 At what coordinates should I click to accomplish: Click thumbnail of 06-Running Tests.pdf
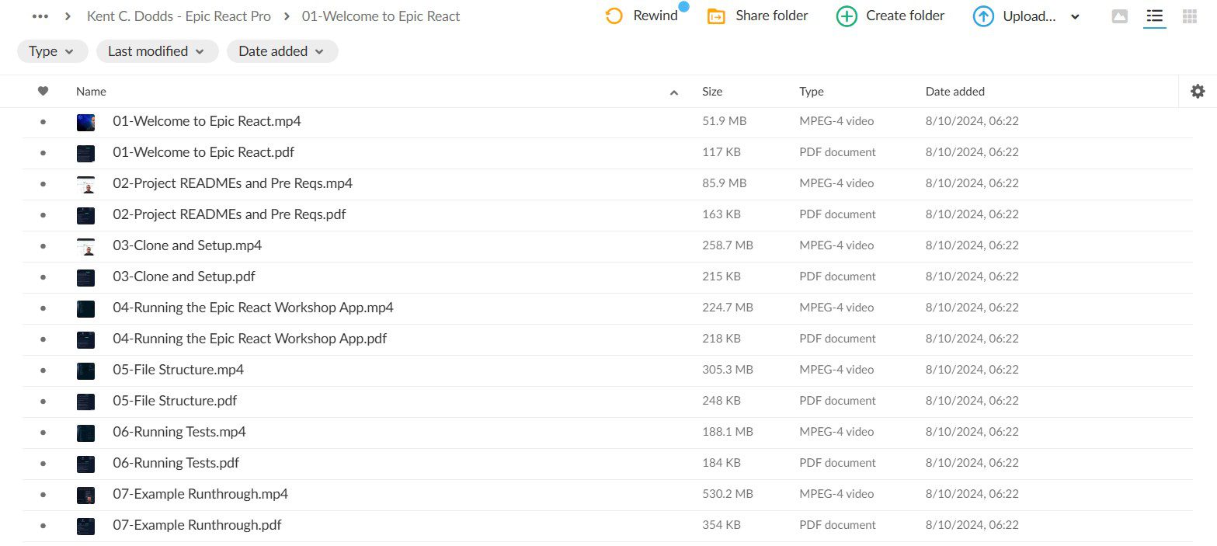[x=85, y=464]
